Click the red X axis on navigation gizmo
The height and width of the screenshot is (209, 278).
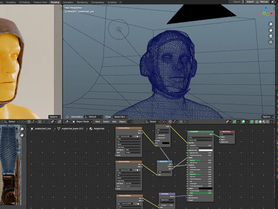pyautogui.click(x=272, y=13)
